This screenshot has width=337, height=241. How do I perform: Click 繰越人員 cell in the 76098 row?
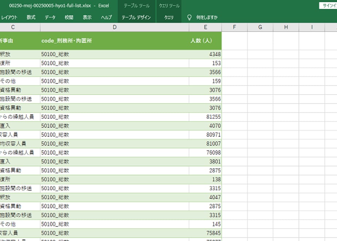click(20, 153)
